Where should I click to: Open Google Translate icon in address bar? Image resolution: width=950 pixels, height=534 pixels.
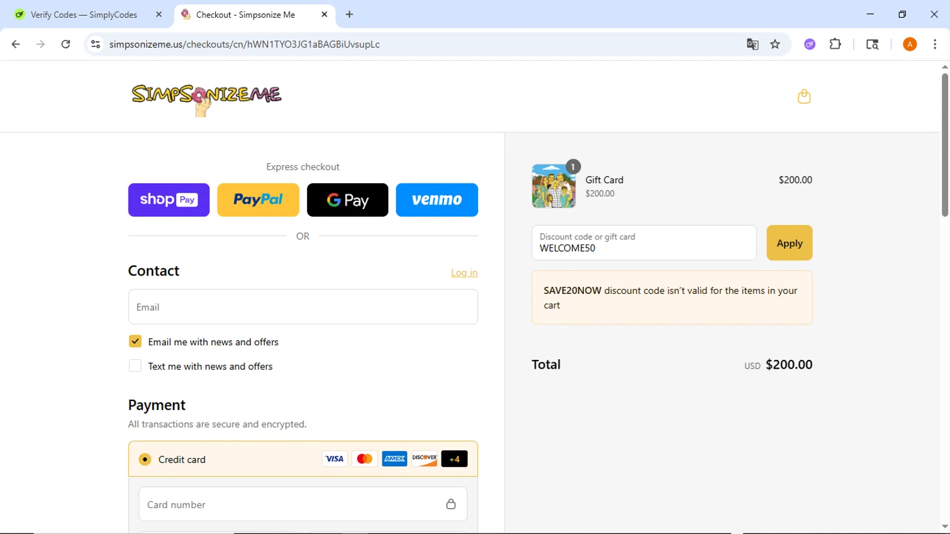752,44
